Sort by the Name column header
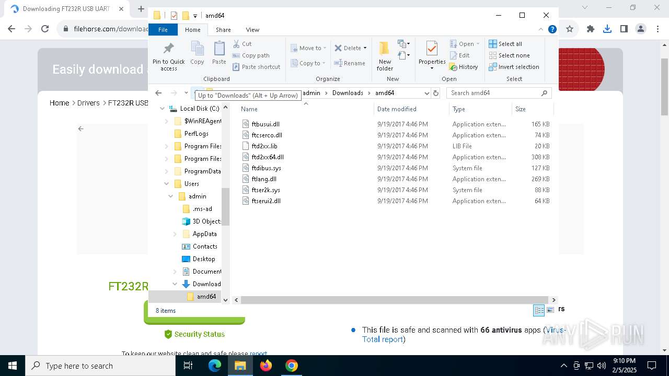This screenshot has width=669, height=376. pos(306,109)
